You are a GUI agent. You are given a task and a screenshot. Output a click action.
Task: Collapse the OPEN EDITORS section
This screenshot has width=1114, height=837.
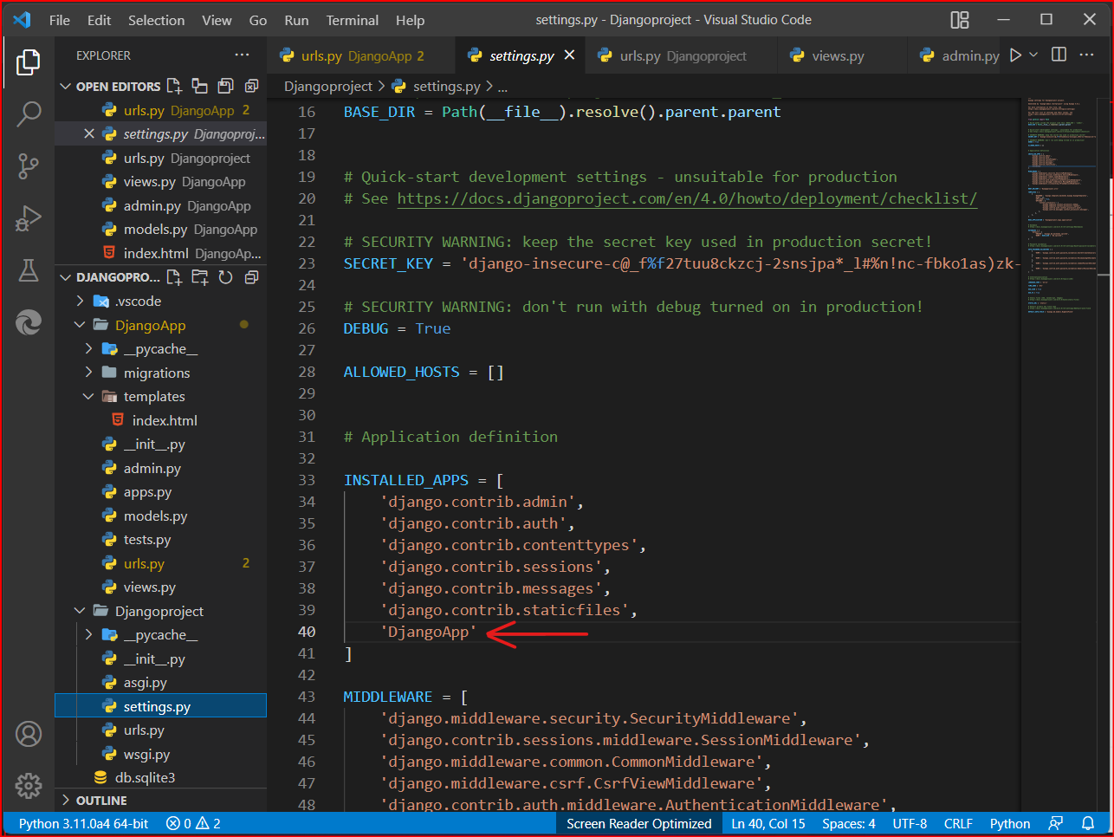point(65,86)
